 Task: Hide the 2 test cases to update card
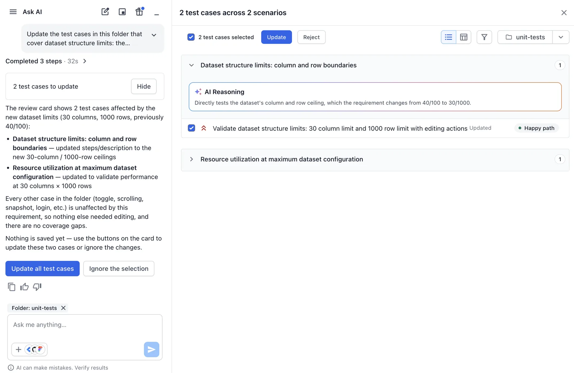pyautogui.click(x=144, y=86)
